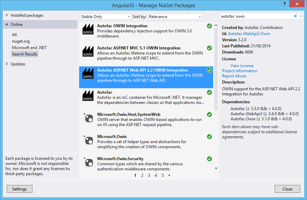Image resolution: width=307 pixels, height=200 pixels.
Task: Click the Autofac (≥ 3.5.0 && < 4.0.0) dependency
Action: tap(256, 108)
